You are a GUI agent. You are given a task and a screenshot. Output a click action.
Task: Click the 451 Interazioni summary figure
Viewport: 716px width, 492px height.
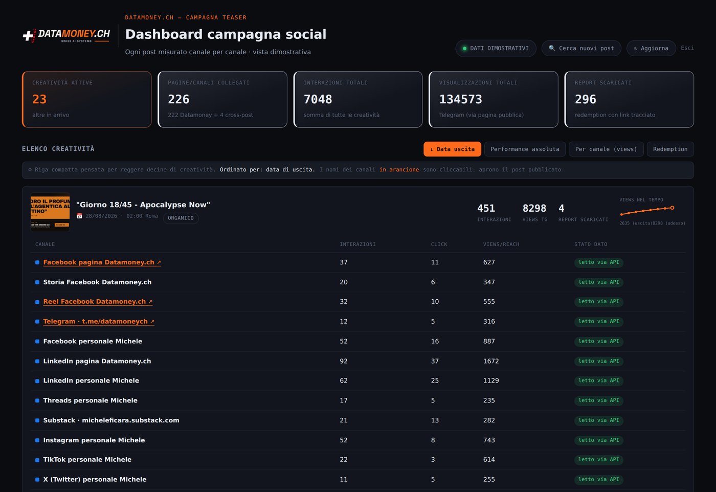click(486, 209)
